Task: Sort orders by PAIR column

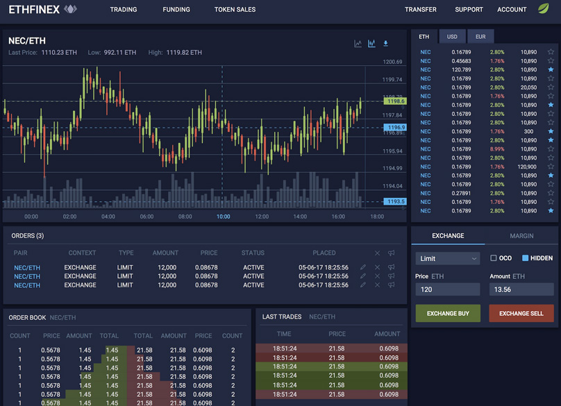Action: pos(20,253)
